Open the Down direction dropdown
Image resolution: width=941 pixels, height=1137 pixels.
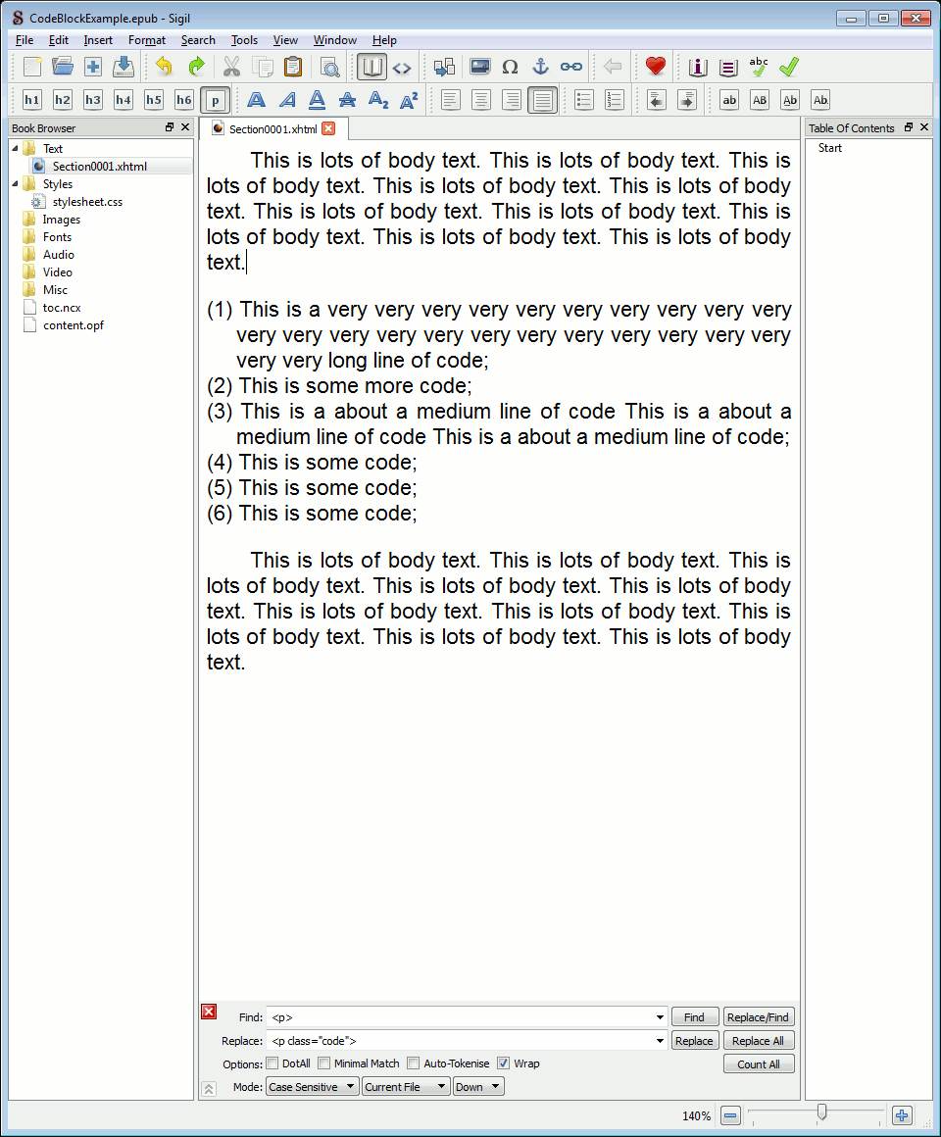click(478, 1087)
